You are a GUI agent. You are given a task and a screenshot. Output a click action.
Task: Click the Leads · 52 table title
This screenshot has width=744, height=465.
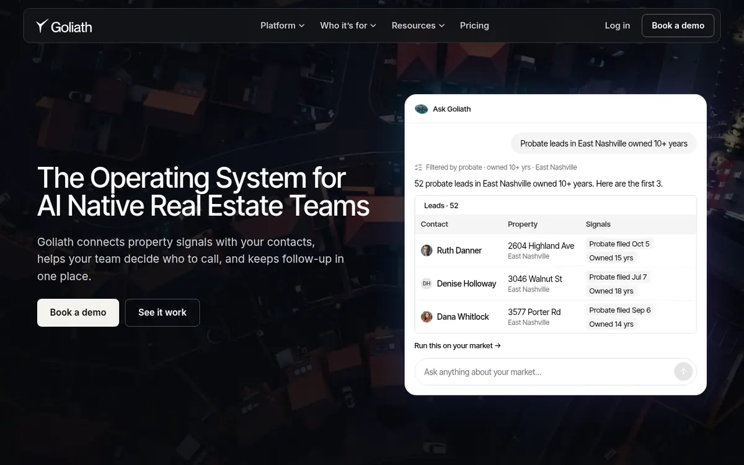click(x=441, y=206)
